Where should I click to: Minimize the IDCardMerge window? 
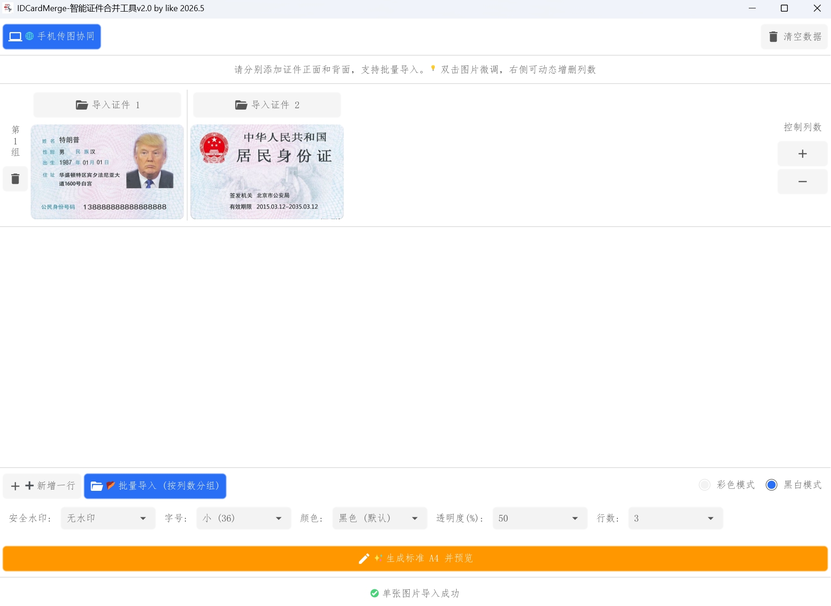tap(752, 8)
